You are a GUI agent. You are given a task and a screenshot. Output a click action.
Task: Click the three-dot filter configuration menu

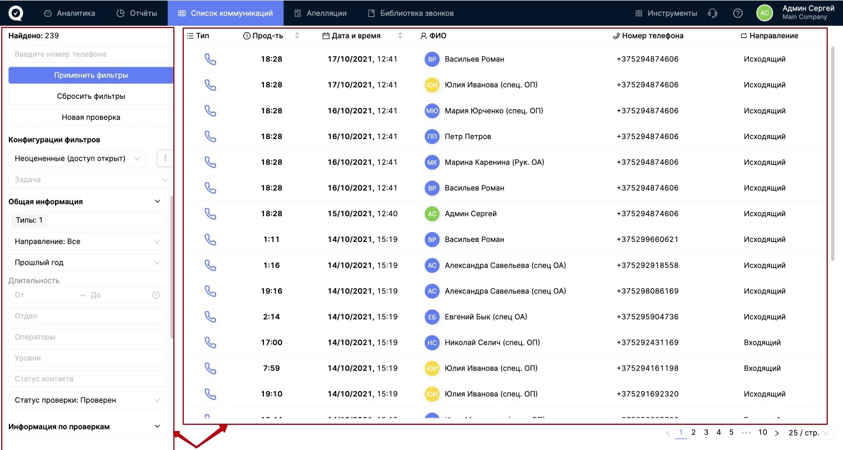pyautogui.click(x=165, y=158)
